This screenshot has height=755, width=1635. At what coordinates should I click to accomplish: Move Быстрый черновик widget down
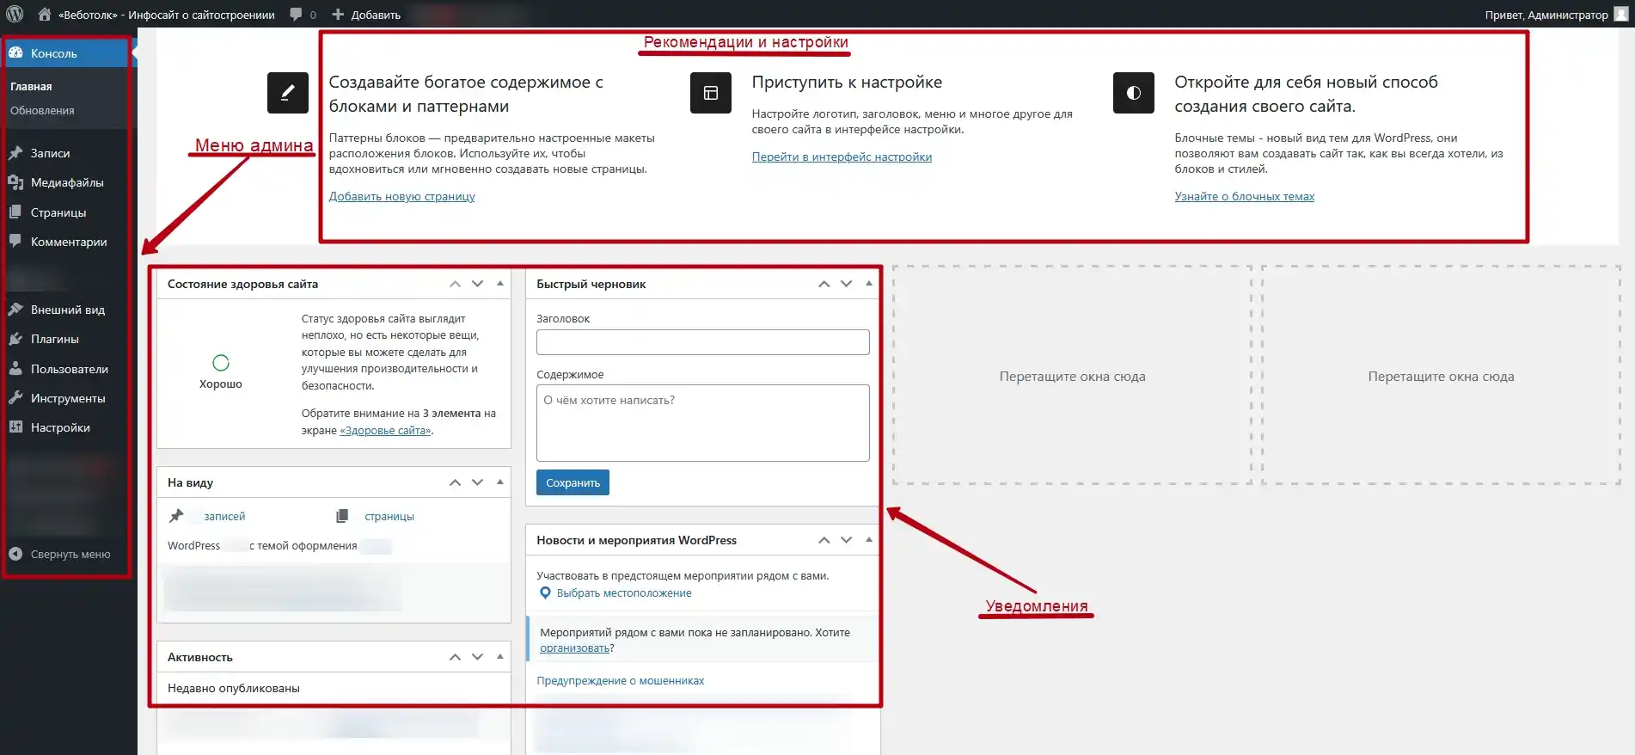[846, 284]
